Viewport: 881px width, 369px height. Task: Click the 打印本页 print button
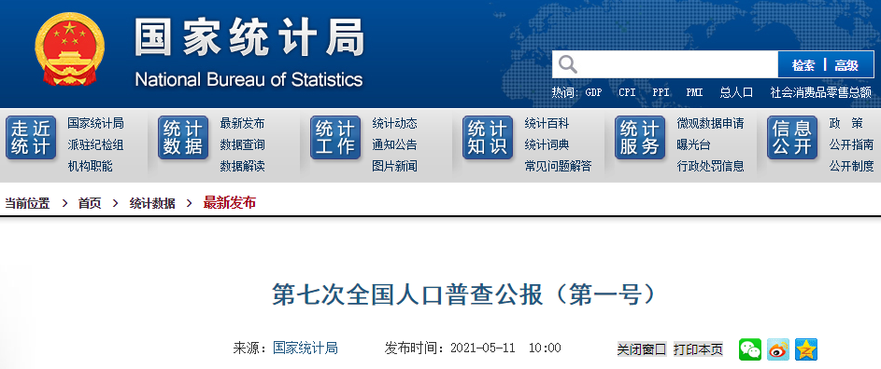pyautogui.click(x=699, y=348)
